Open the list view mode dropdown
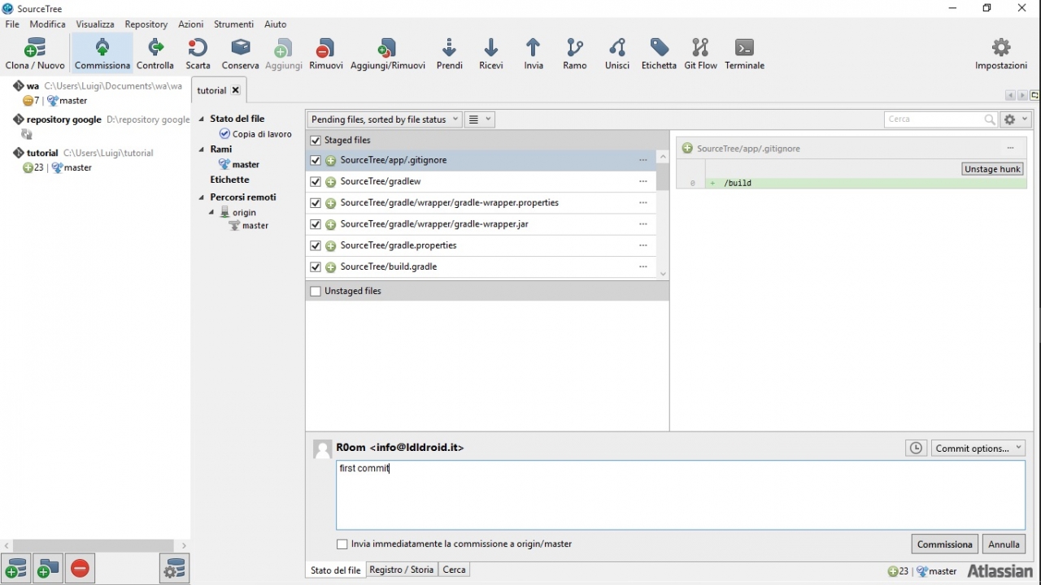 click(480, 119)
